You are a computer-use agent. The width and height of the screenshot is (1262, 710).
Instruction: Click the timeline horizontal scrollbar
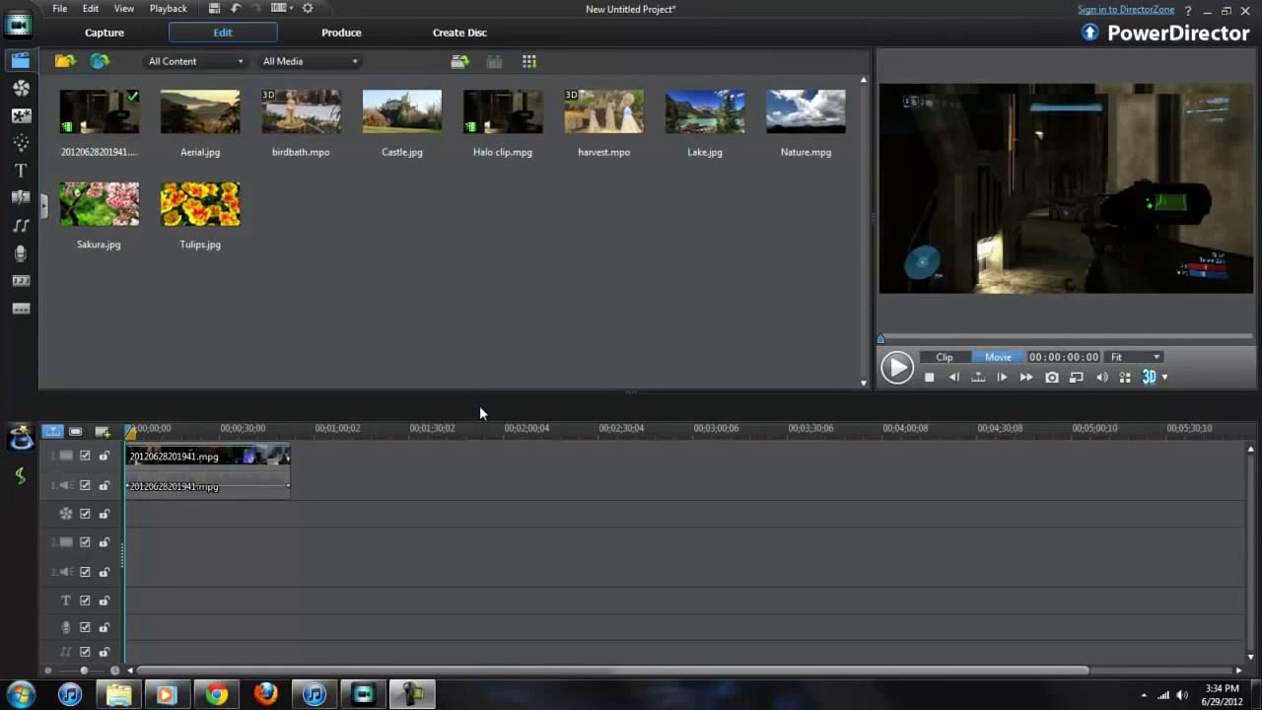click(x=612, y=671)
